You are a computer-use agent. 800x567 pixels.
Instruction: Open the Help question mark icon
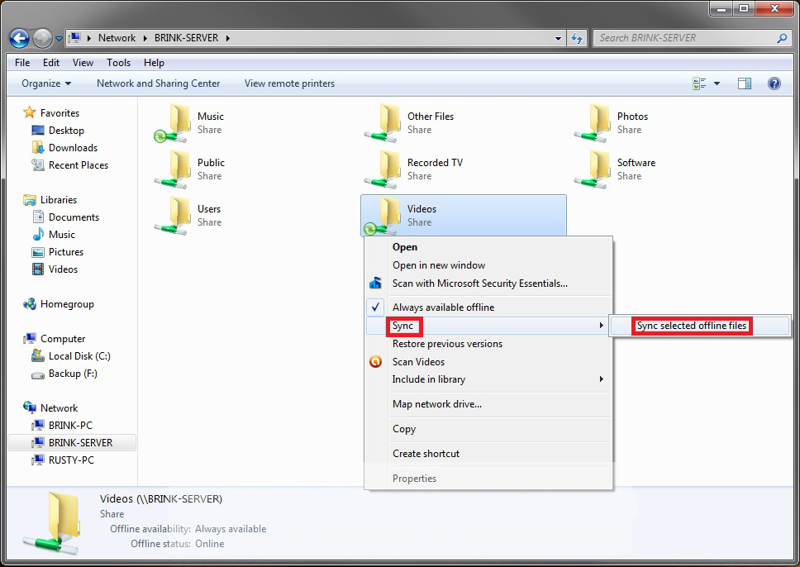774,83
